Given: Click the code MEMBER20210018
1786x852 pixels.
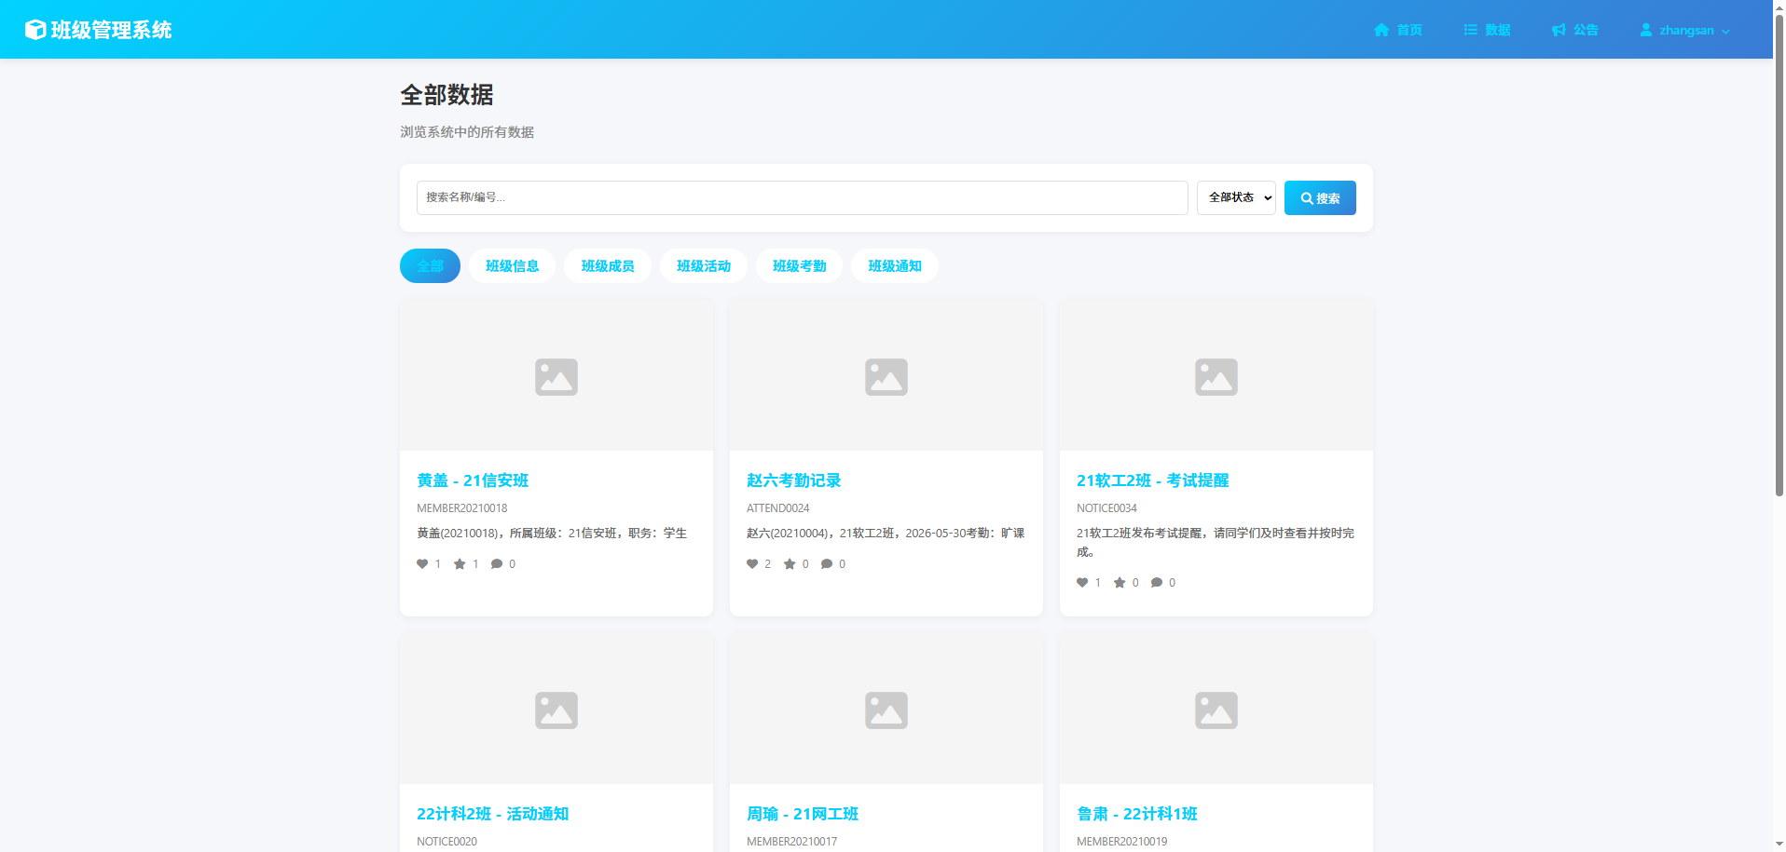Looking at the screenshot, I should point(462,508).
